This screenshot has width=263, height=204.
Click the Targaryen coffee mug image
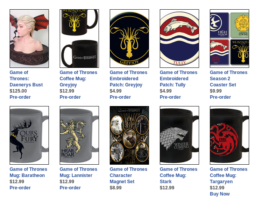pyautogui.click(x=229, y=135)
